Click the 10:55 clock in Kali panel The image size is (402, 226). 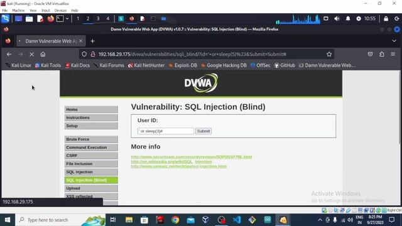click(x=370, y=18)
